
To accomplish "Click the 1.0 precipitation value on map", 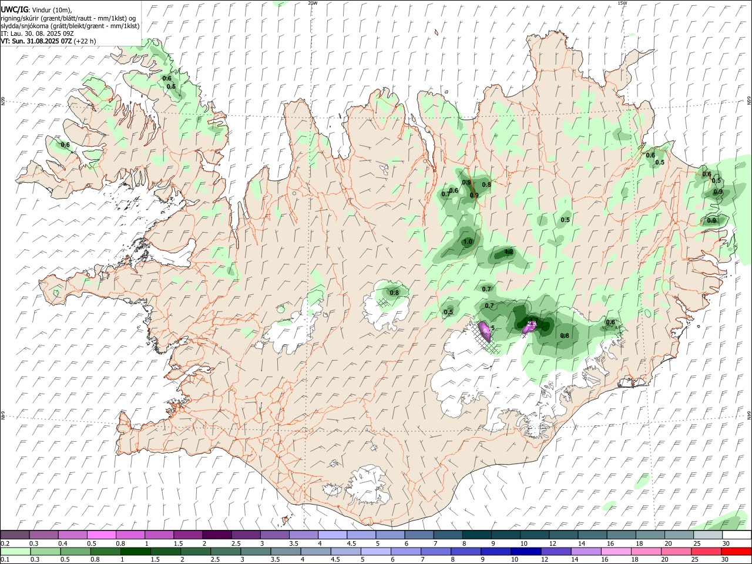I will (468, 242).
